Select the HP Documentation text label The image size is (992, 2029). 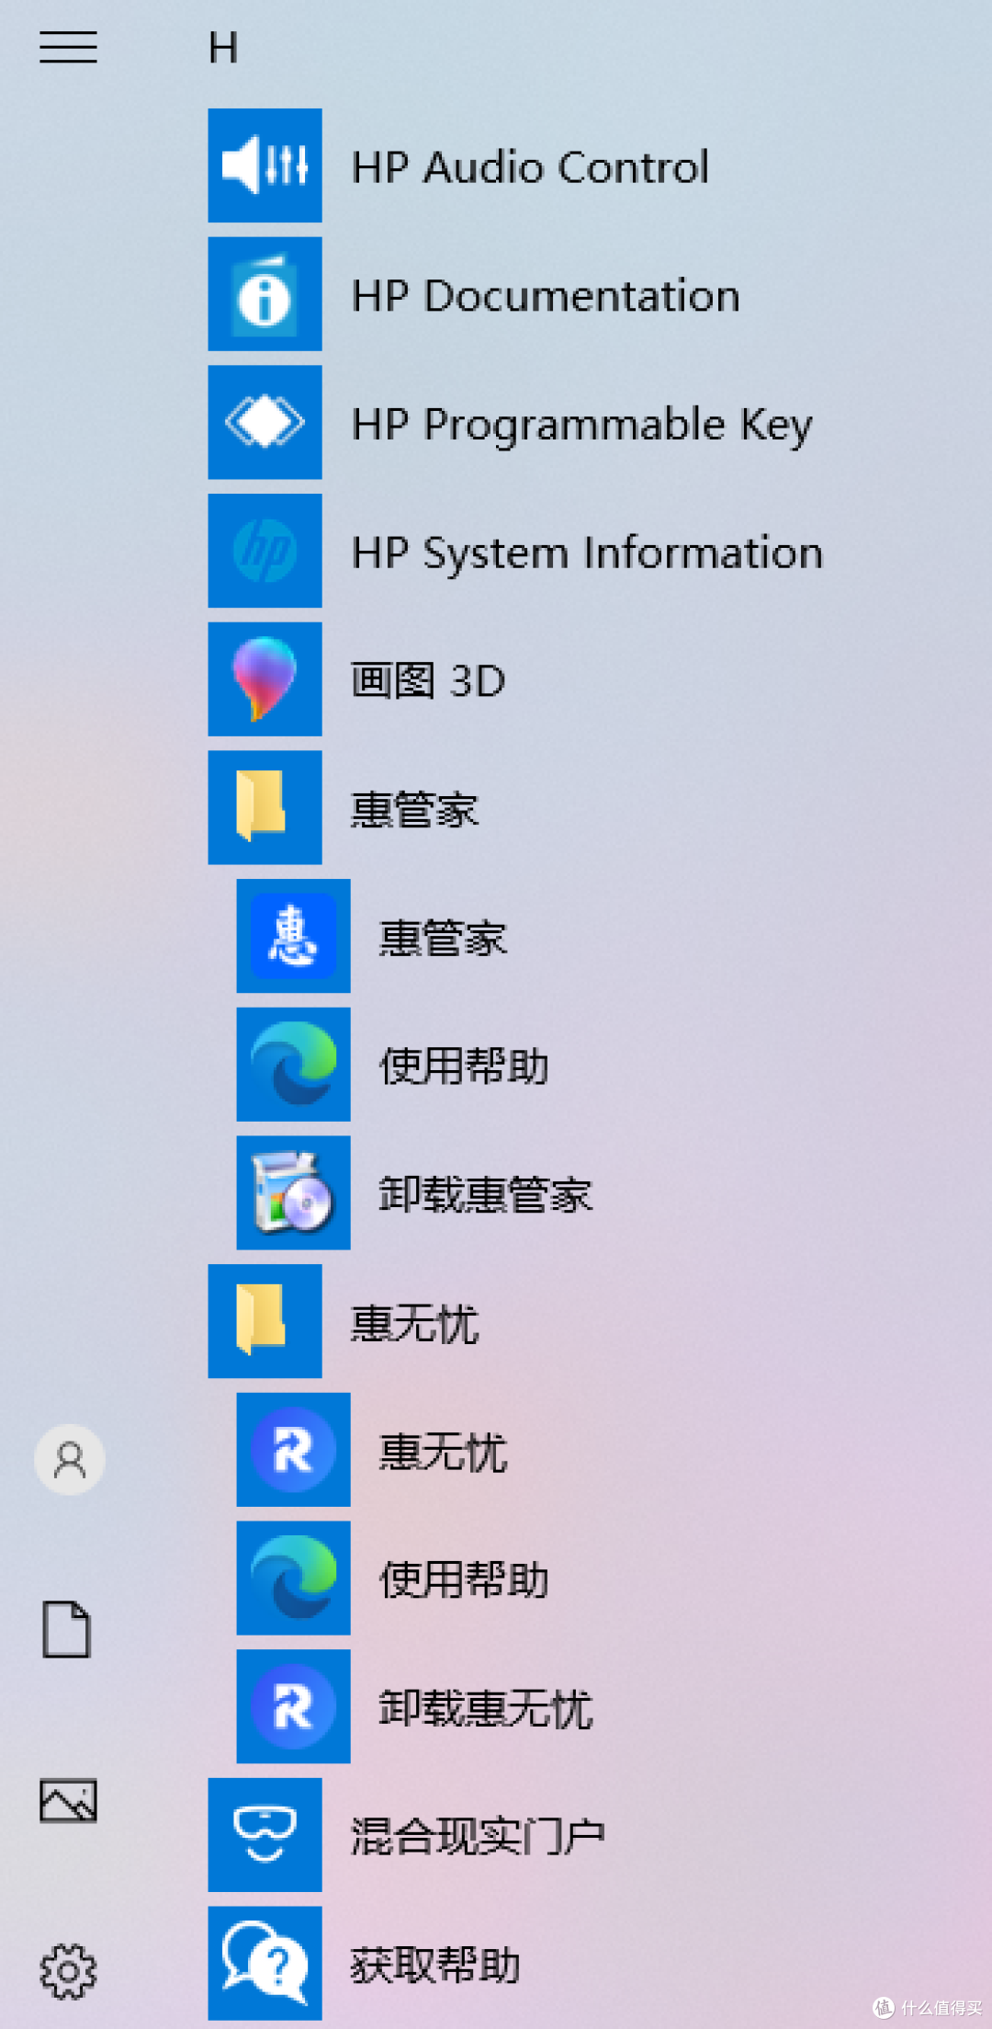point(546,296)
